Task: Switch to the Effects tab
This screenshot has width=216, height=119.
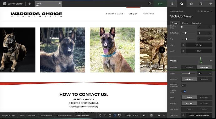Action: click(185, 23)
